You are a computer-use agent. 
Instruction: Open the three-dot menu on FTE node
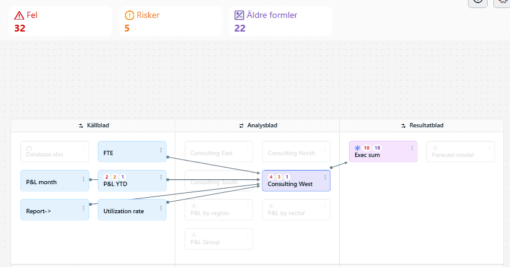point(161,150)
